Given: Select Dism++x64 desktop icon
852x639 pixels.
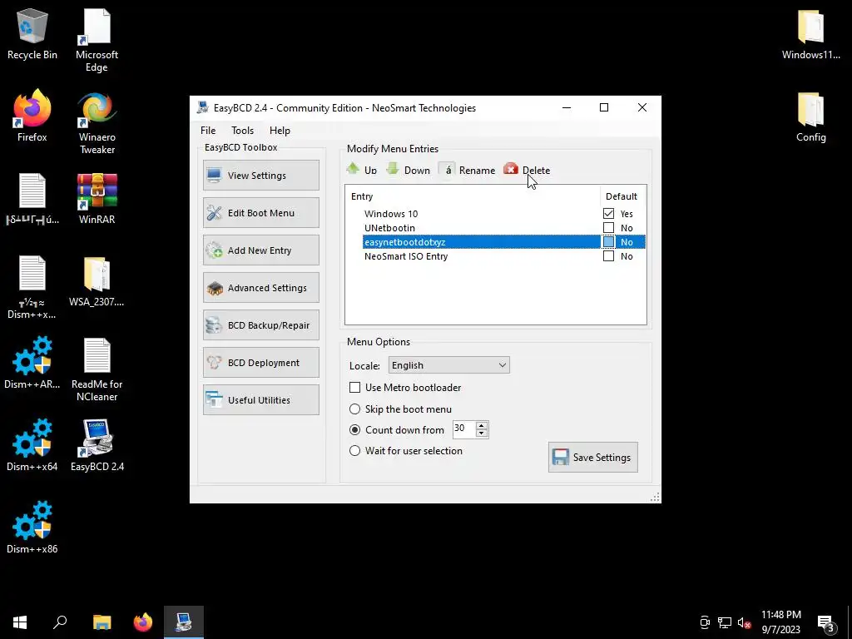Looking at the screenshot, I should click(32, 446).
